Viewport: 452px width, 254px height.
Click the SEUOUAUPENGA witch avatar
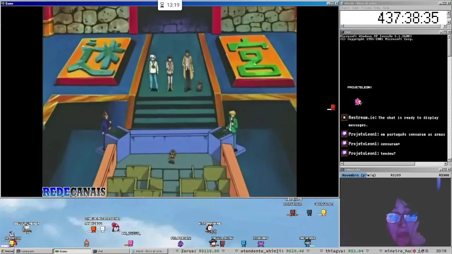[x=27, y=229]
